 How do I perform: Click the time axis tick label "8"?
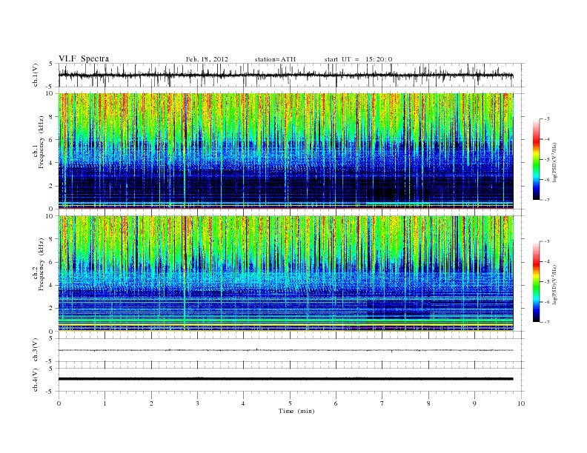tap(428, 403)
